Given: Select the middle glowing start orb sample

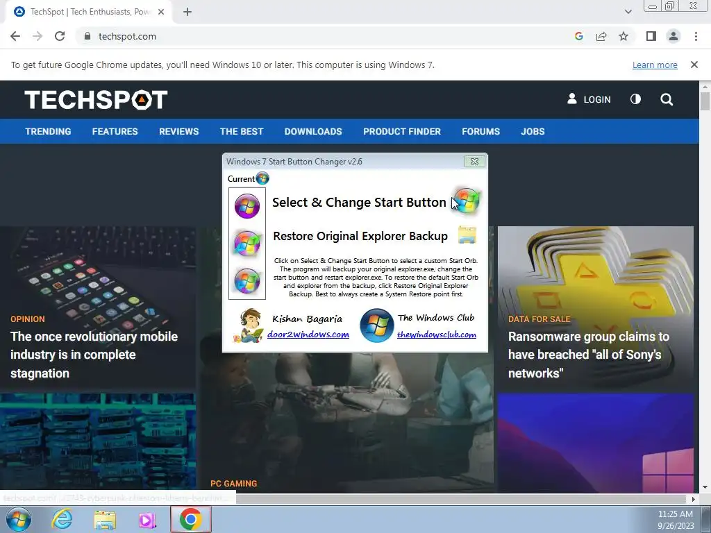Looking at the screenshot, I should coord(247,243).
